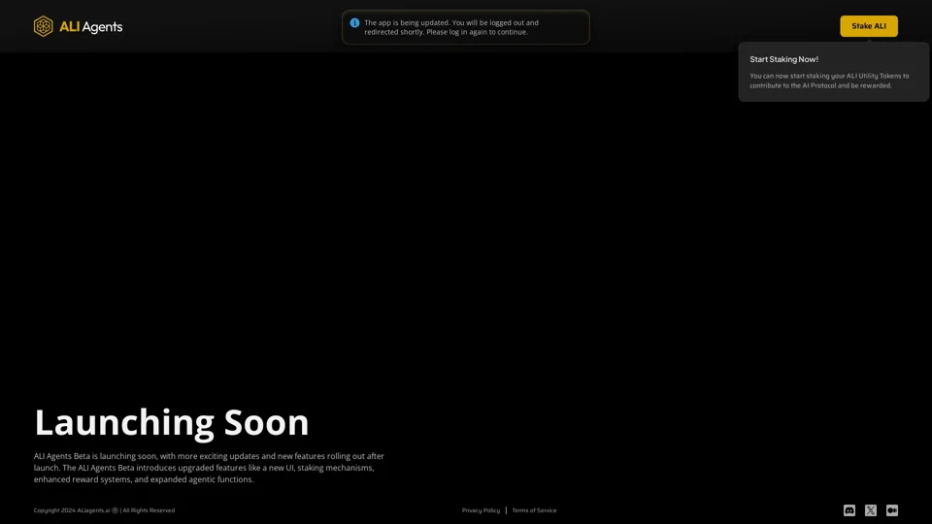Click the staking tooltip description text

pyautogui.click(x=829, y=81)
